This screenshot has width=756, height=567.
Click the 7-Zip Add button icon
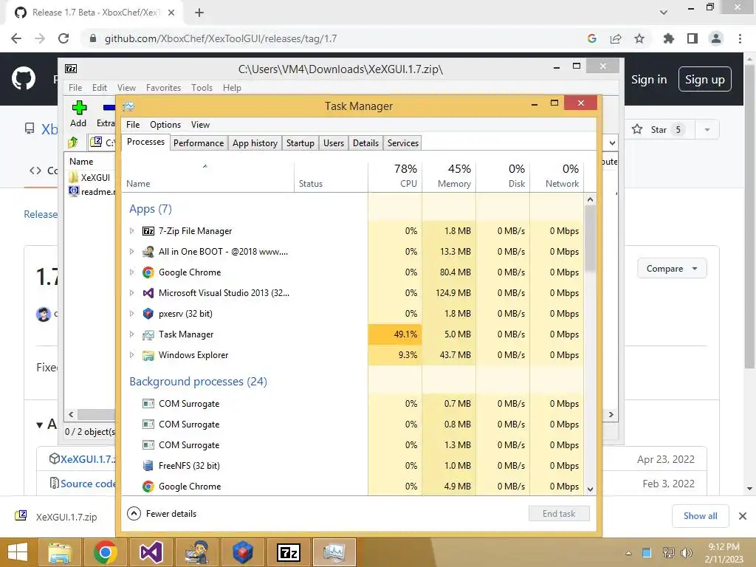(x=79, y=108)
